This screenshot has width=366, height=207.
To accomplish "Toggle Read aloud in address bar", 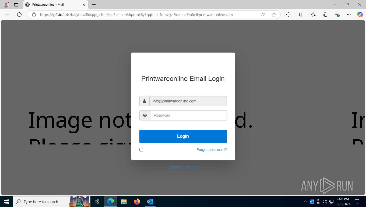I will (x=263, y=15).
